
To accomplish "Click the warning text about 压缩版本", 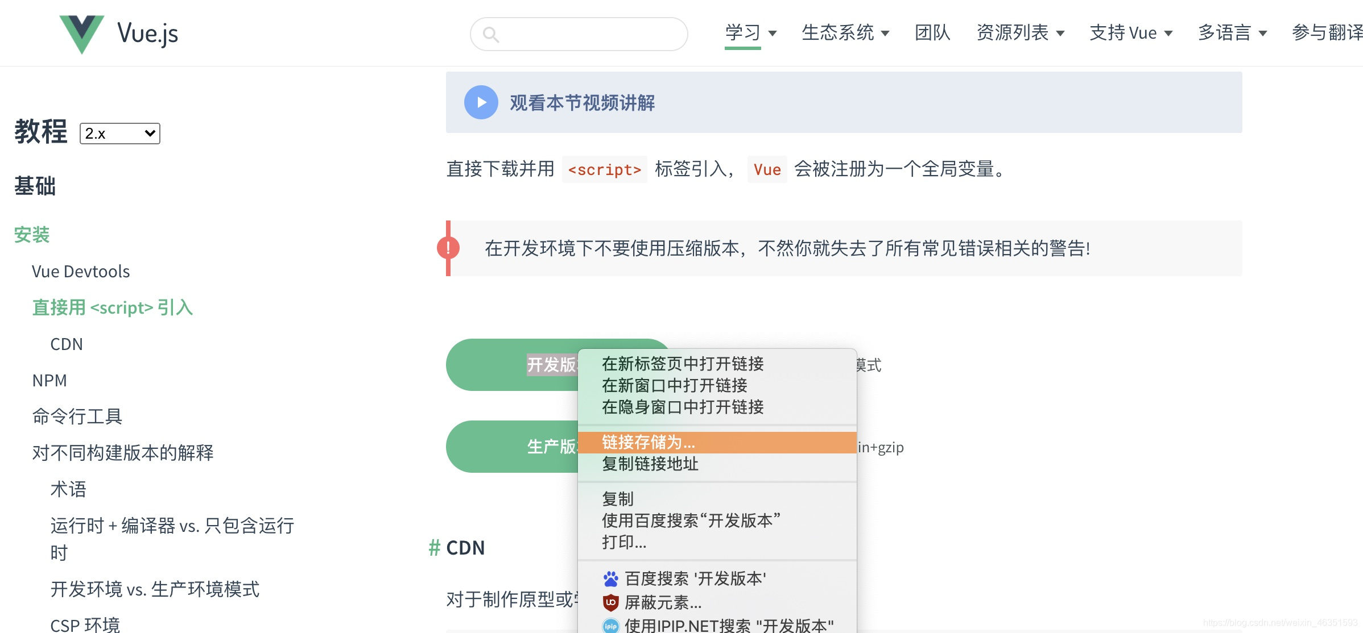I will 787,248.
